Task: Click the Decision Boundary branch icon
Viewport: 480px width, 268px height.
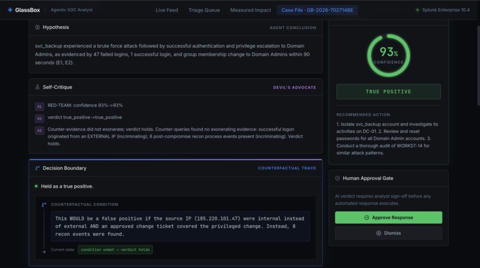Action: point(38,168)
